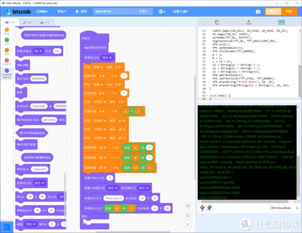Switch to the speaker sounds tab
This screenshot has width=302, height=233.
click(45, 23)
